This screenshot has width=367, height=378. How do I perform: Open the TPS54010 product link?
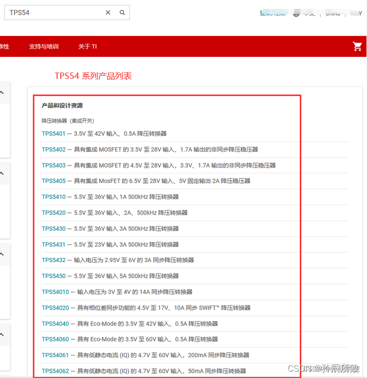click(x=55, y=292)
